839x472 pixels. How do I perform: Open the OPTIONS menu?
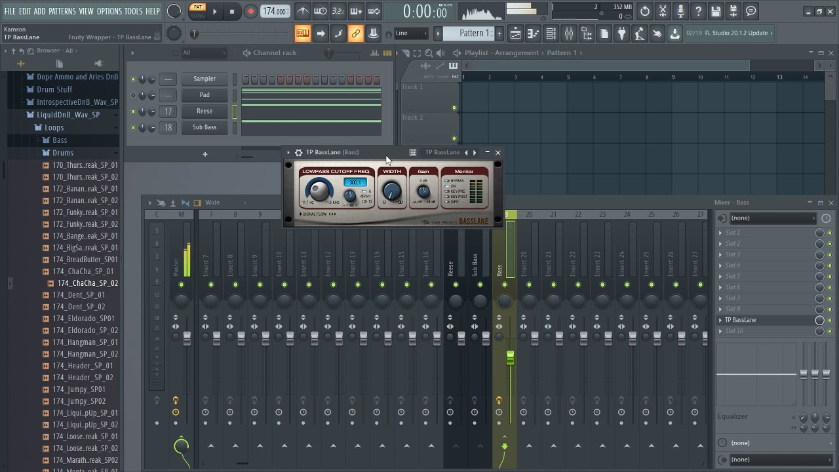(x=109, y=11)
